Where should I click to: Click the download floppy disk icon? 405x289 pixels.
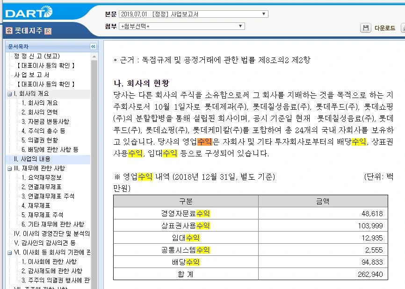coord(365,28)
